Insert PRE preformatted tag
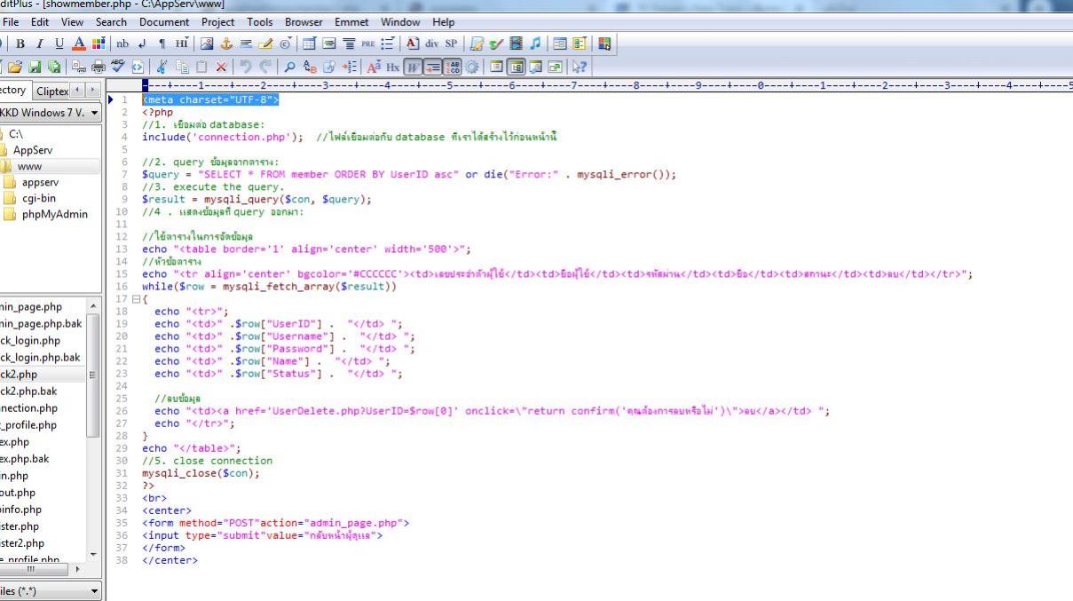Image resolution: width=1073 pixels, height=601 pixels. tap(368, 43)
